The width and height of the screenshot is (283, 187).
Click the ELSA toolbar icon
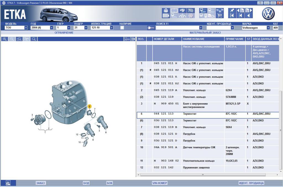[x=203, y=11]
